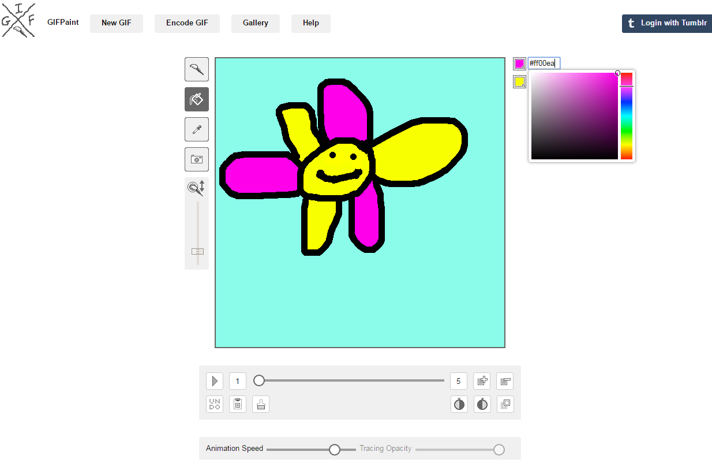The image size is (712, 474).
Task: Add a new frame
Action: [482, 381]
